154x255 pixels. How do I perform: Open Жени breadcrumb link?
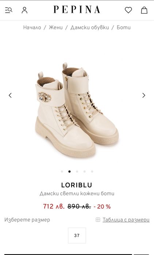[56, 27]
